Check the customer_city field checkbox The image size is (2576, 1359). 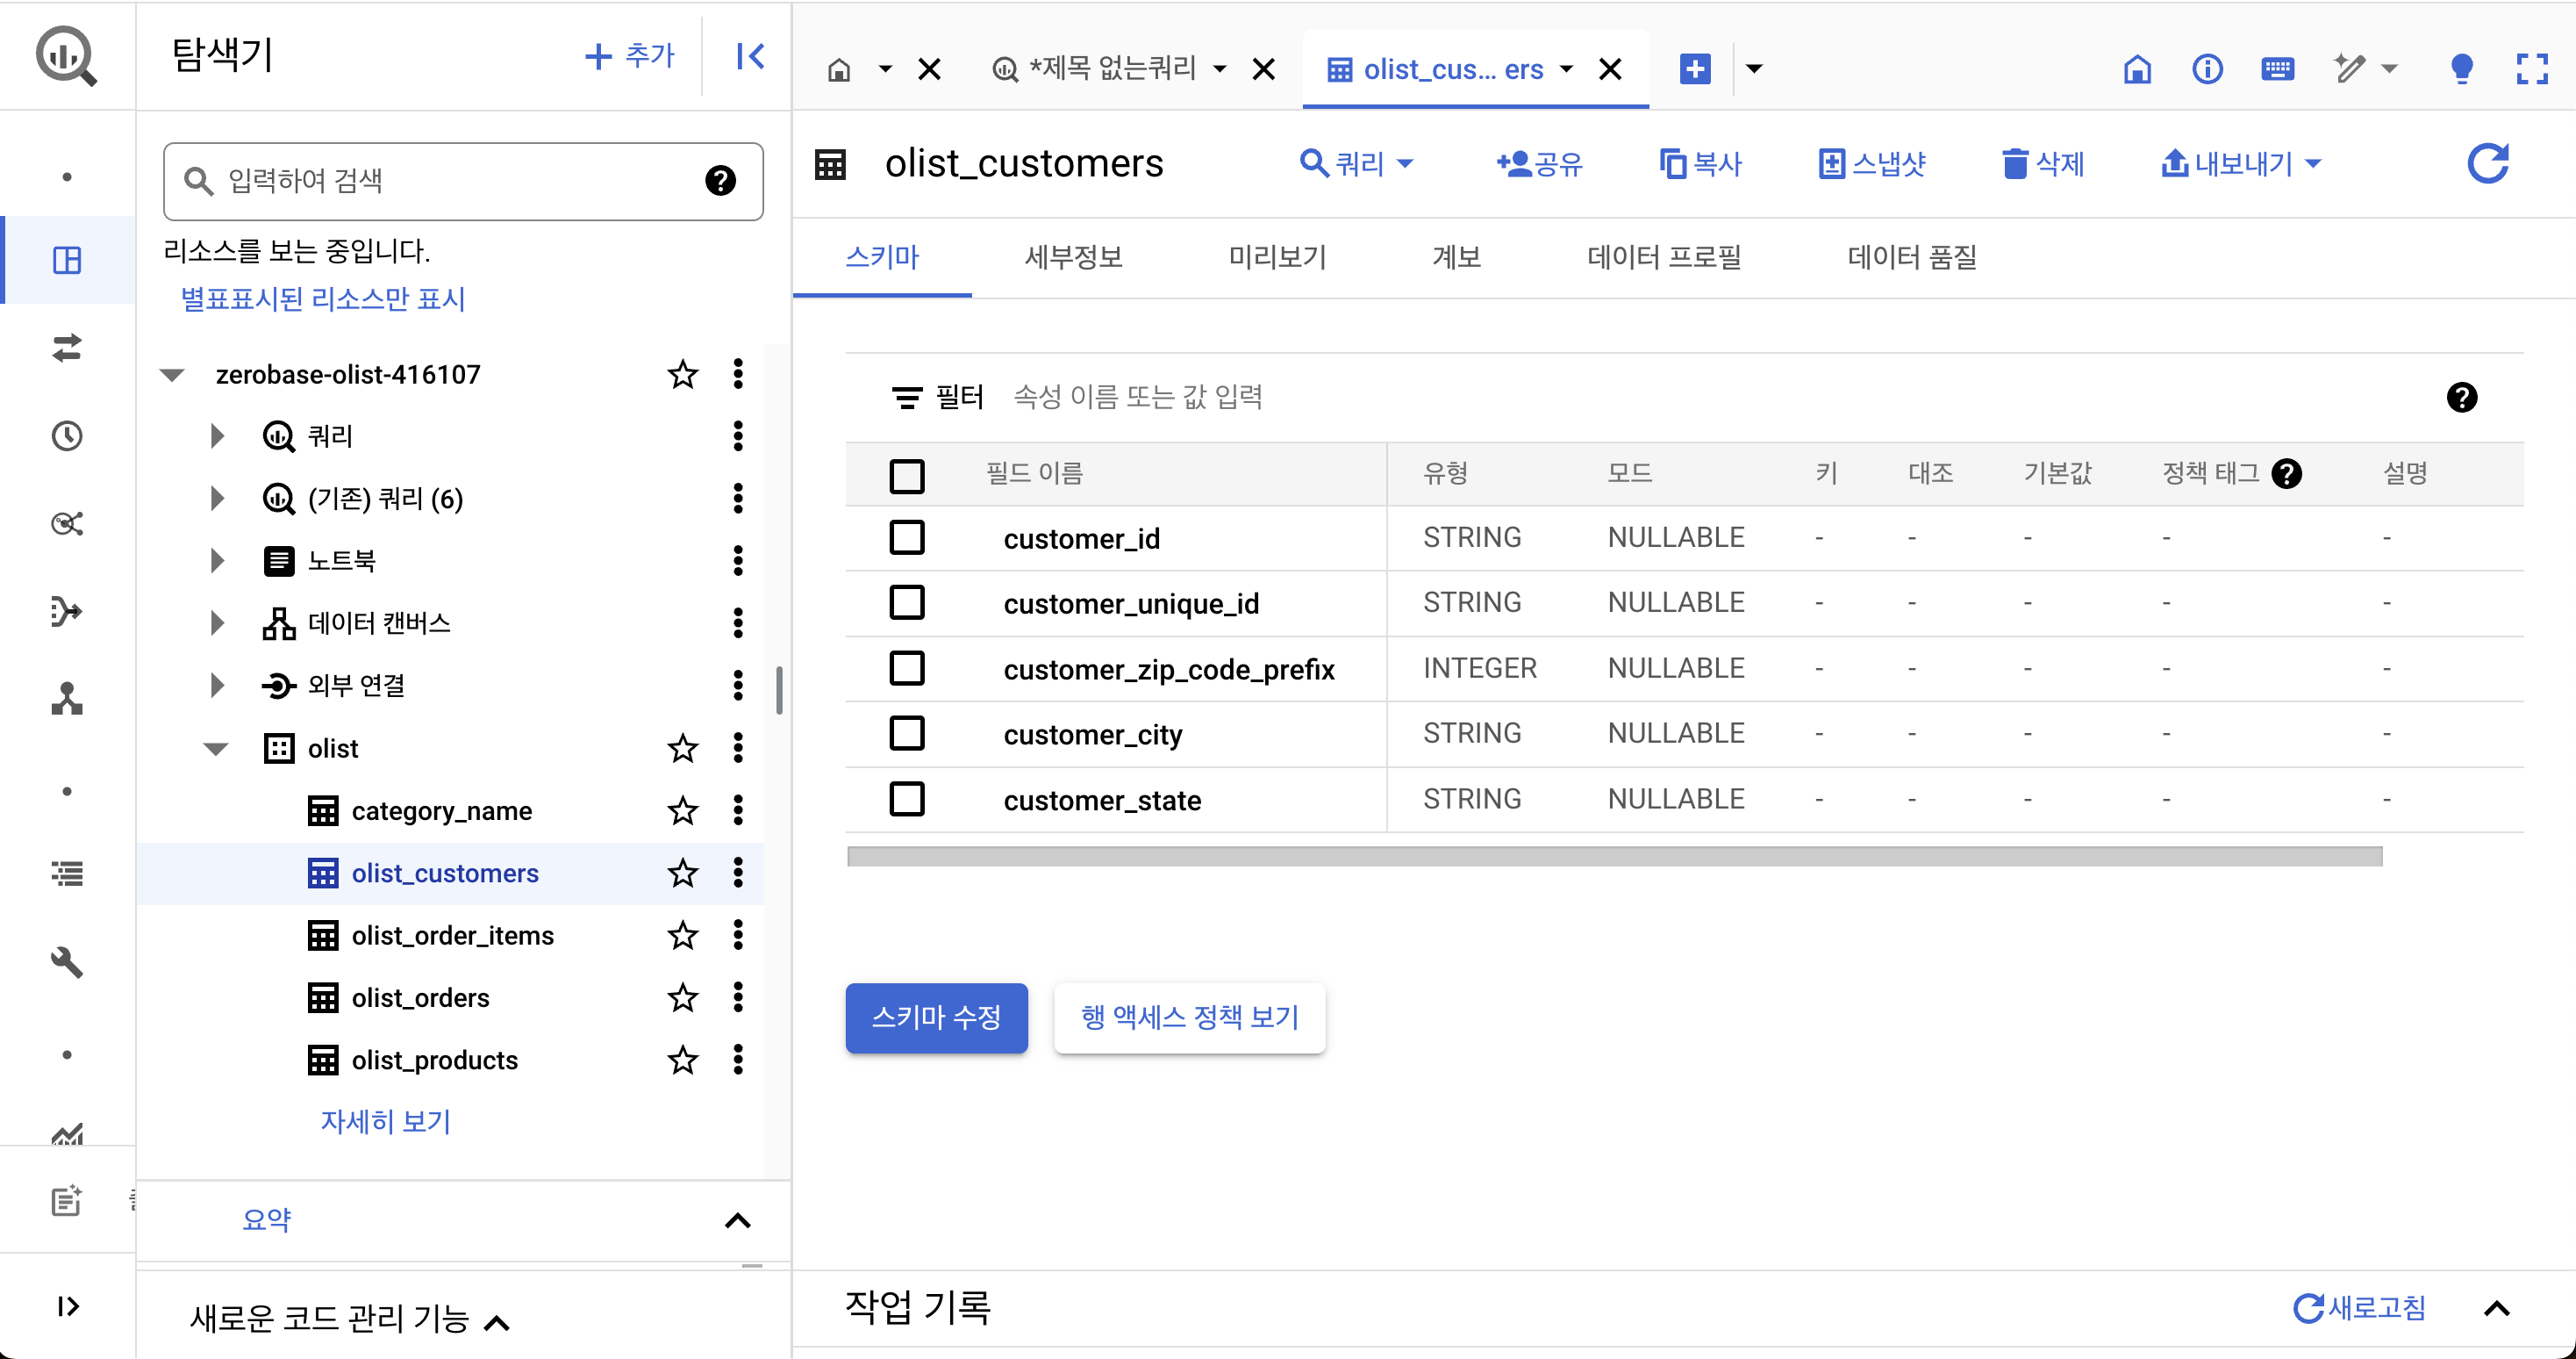[x=907, y=734]
